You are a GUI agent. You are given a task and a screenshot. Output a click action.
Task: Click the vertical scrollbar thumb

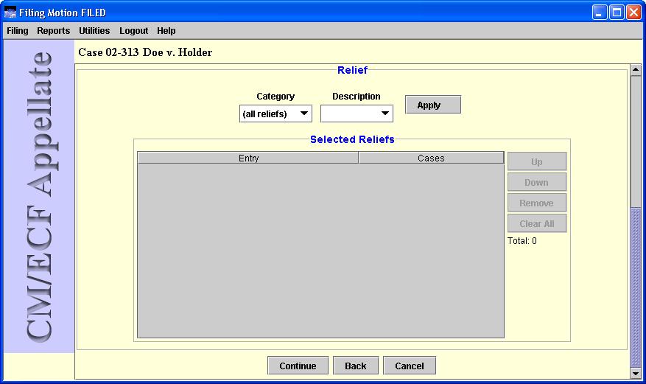tap(636, 287)
